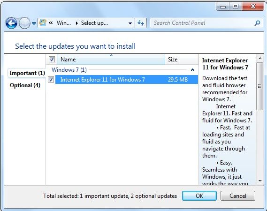
Task: Click the 'Total selected' status text
Action: [110, 196]
